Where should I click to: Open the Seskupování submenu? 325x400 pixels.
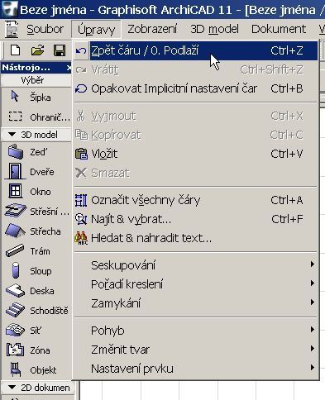click(196, 265)
